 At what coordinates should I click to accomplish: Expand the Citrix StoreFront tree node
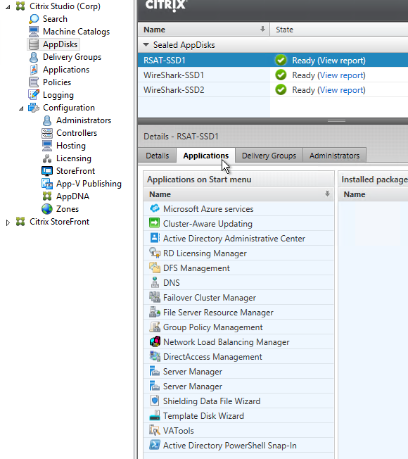pos(8,222)
